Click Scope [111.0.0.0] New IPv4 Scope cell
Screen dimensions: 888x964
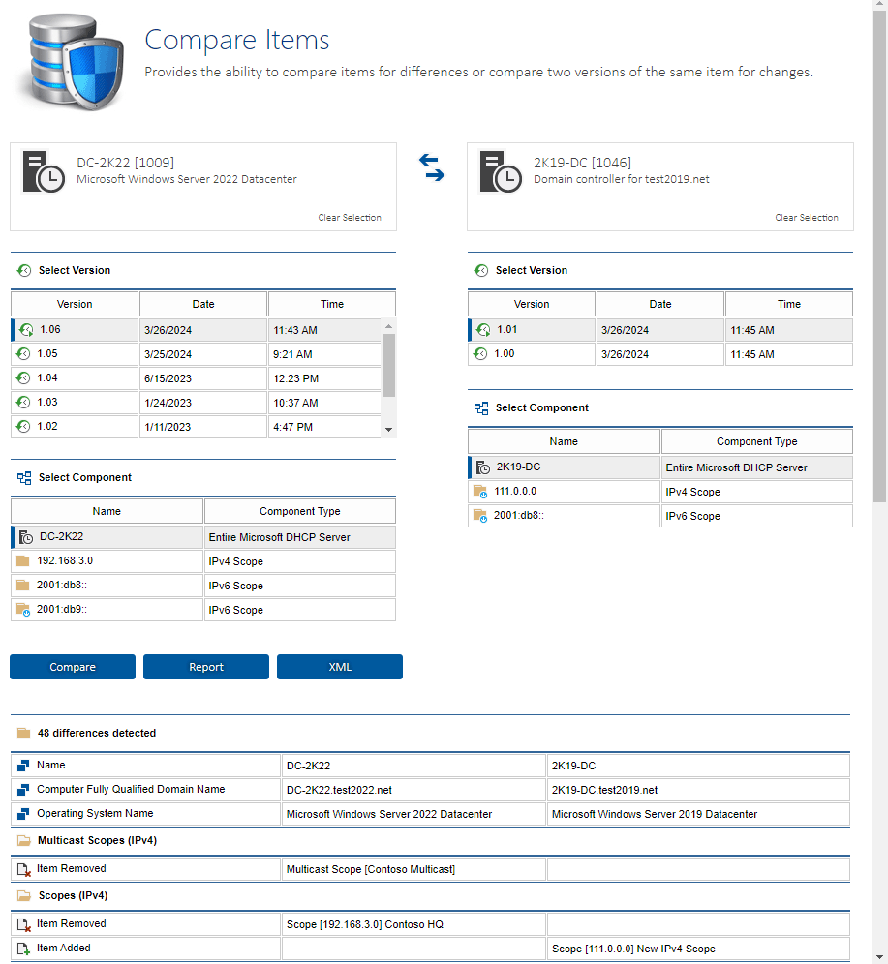click(x=698, y=949)
